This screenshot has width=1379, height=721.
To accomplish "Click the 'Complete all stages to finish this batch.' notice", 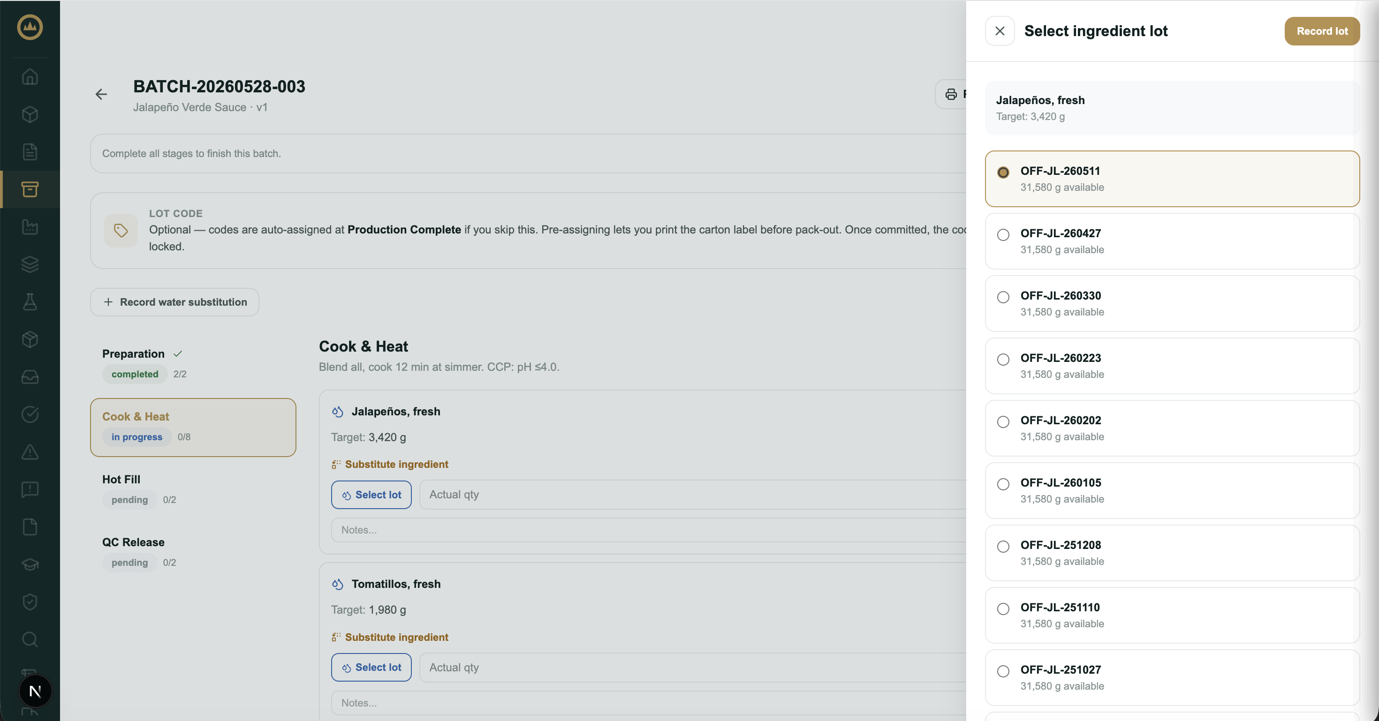I will point(191,153).
